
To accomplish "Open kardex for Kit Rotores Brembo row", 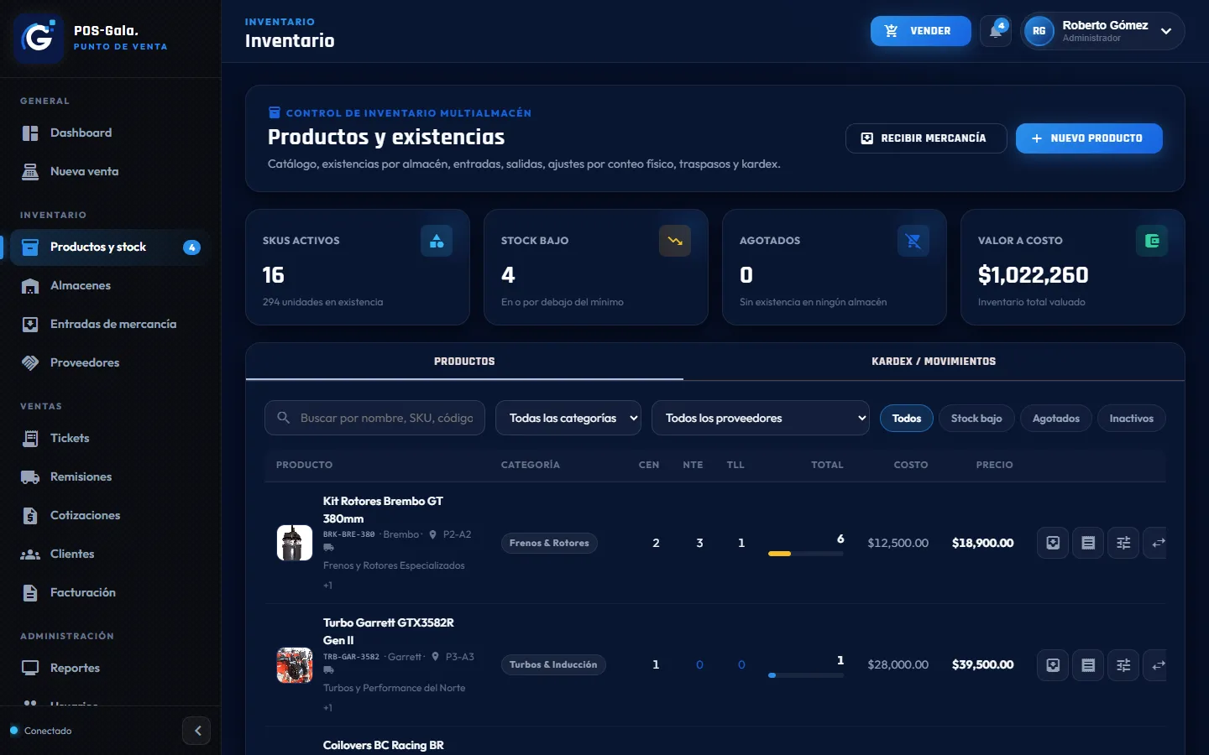I will [x=1088, y=543].
